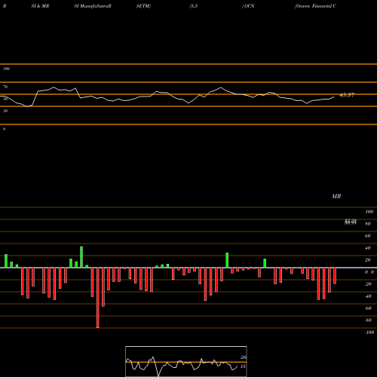Screen dimensions: 377x377
Task: Click the MR axis label -80
Action: [368, 320]
